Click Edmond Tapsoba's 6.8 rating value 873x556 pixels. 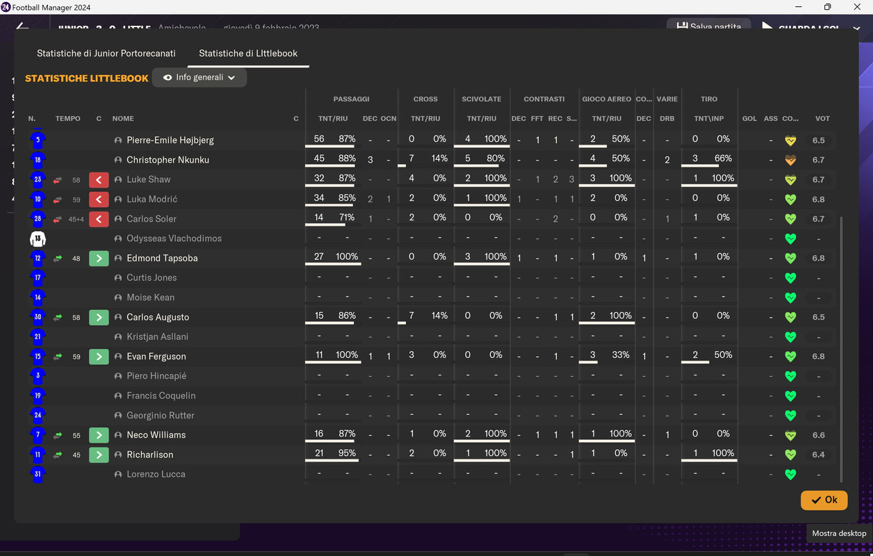(x=819, y=259)
